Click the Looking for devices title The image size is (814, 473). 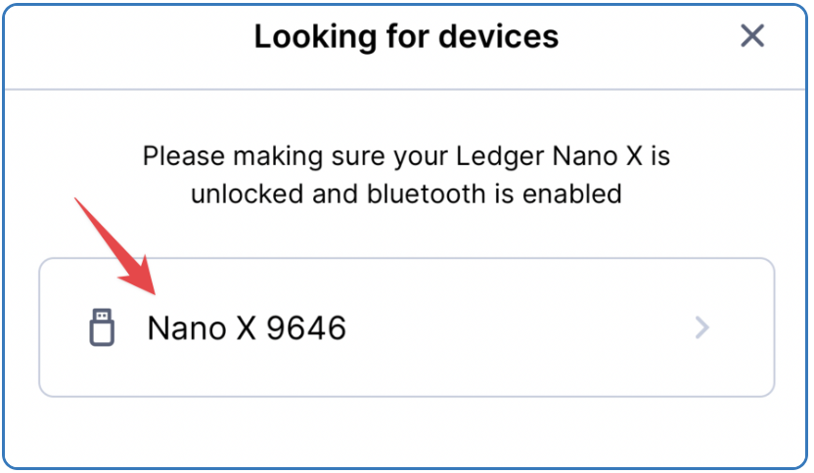(x=406, y=36)
